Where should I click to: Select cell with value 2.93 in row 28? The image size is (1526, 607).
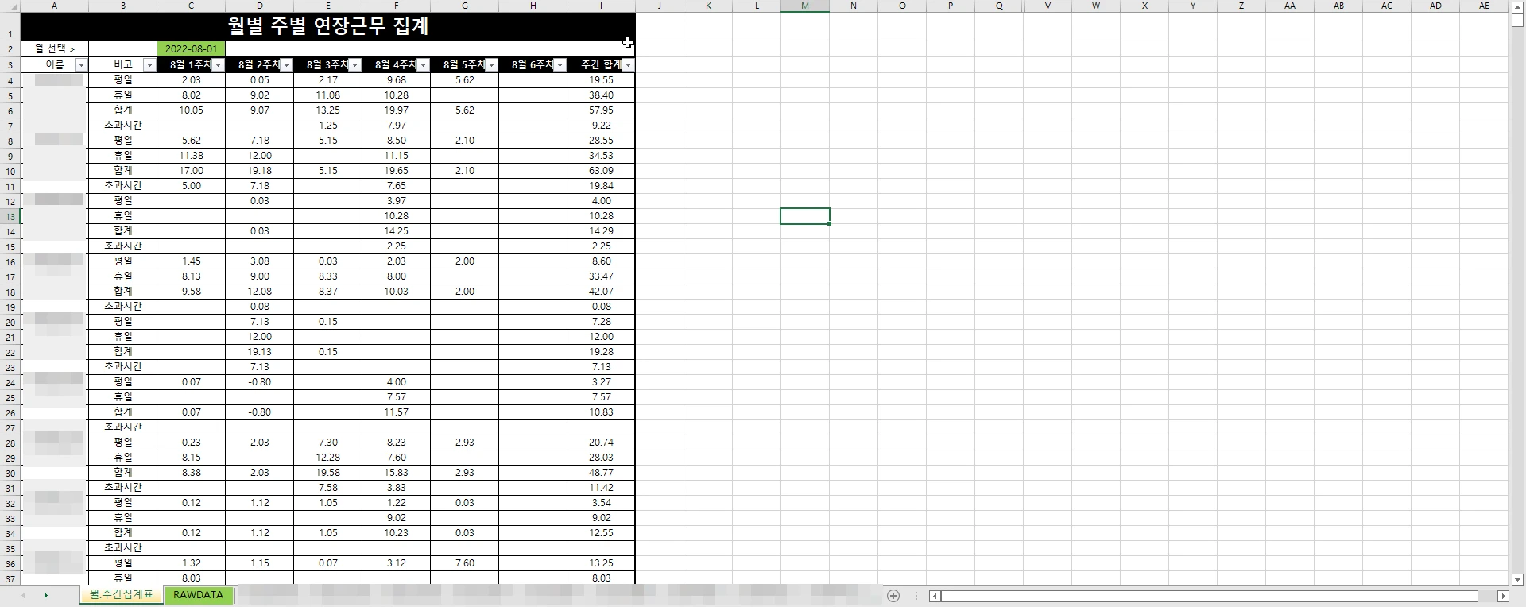point(464,443)
